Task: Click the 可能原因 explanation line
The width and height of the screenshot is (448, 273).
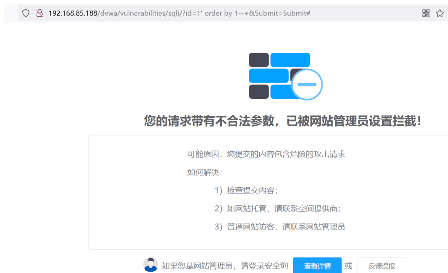Action: (266, 154)
